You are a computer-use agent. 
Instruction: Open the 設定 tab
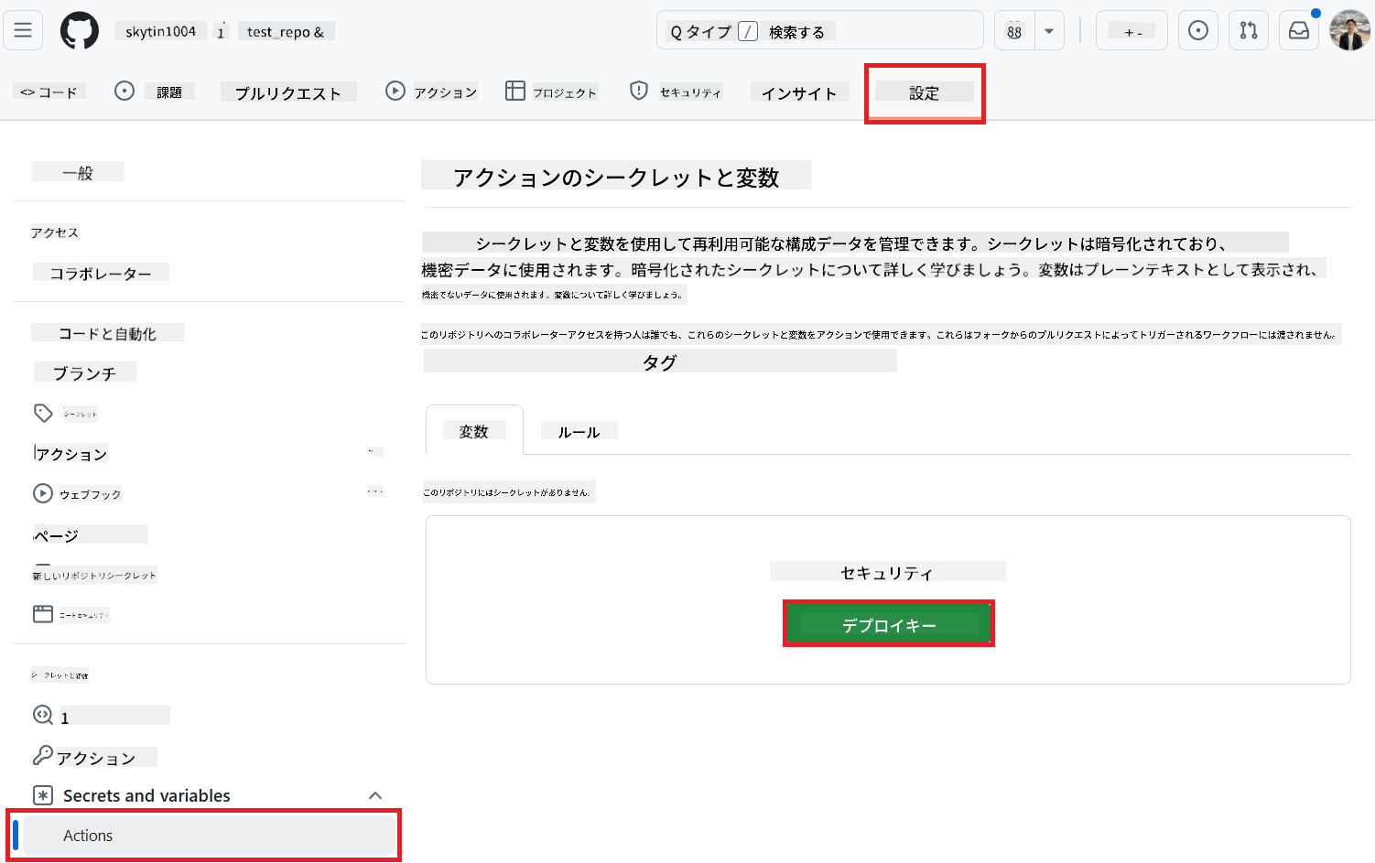pos(925,92)
